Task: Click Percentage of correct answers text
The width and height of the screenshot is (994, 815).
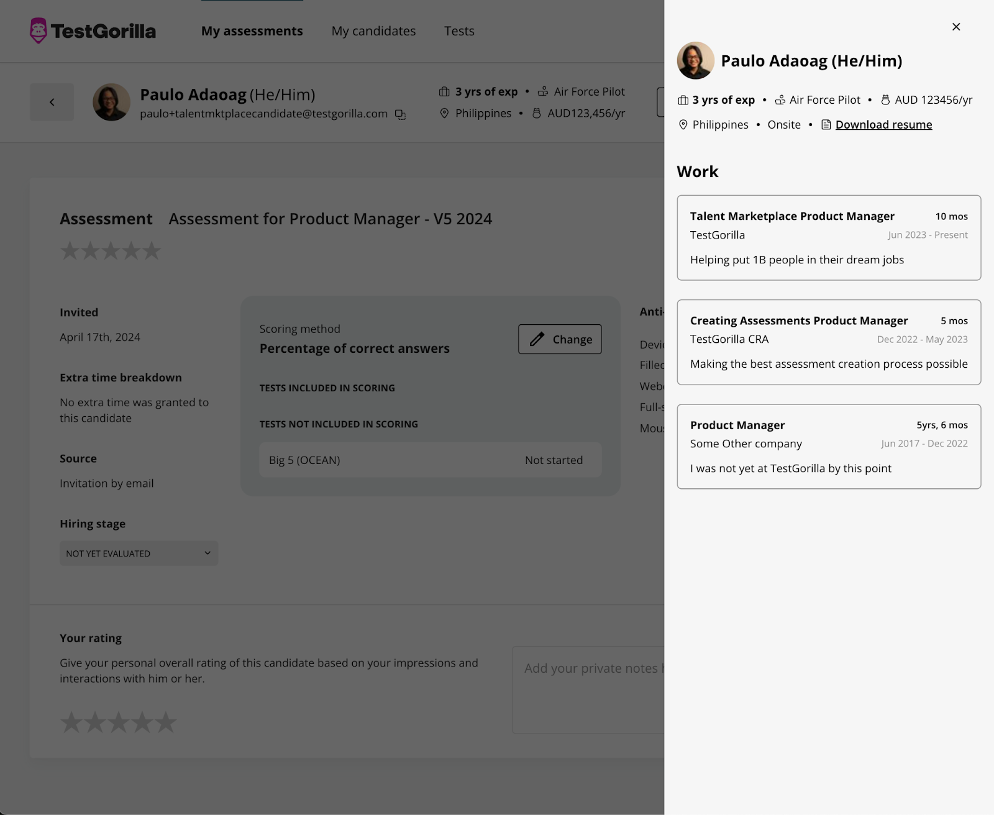Action: (354, 348)
